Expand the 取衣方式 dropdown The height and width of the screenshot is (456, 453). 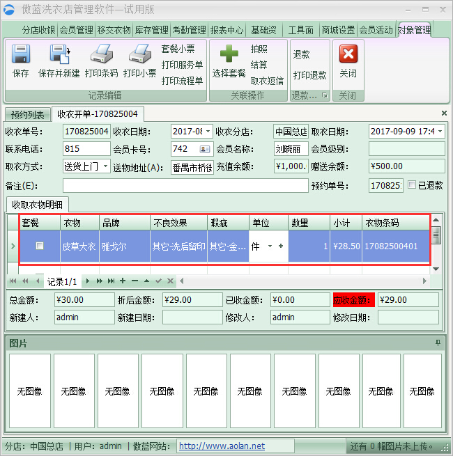pos(105,167)
